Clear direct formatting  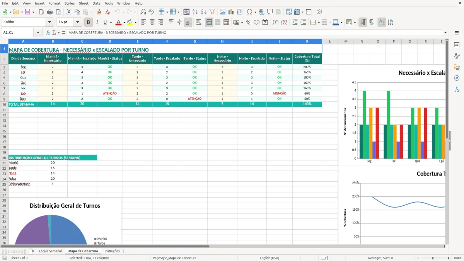[108, 12]
